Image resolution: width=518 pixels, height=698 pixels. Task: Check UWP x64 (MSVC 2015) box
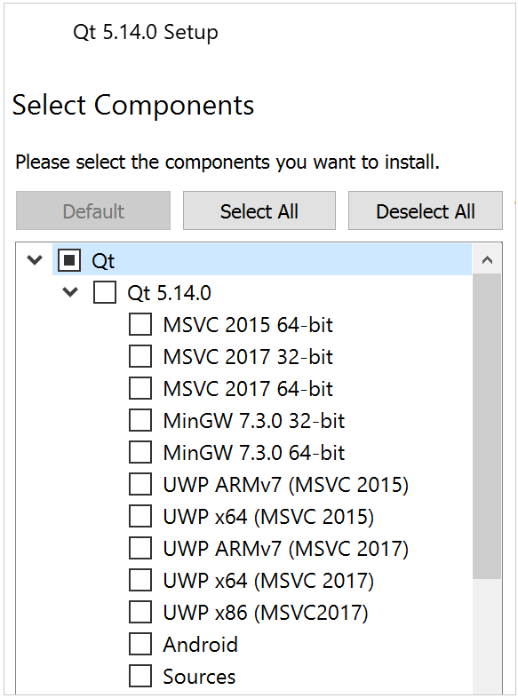pyautogui.click(x=140, y=516)
